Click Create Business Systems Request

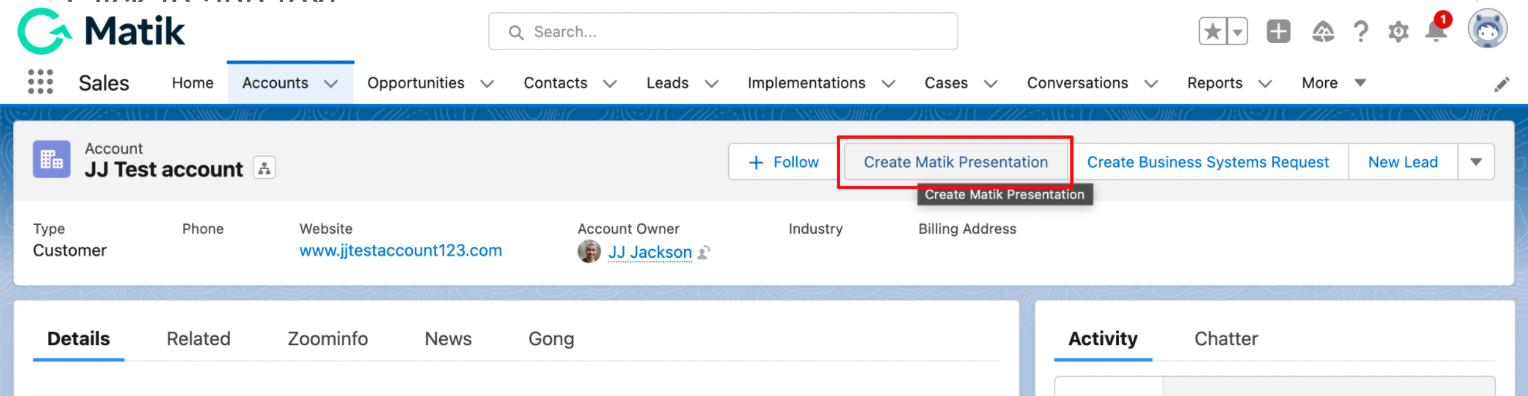click(x=1208, y=162)
